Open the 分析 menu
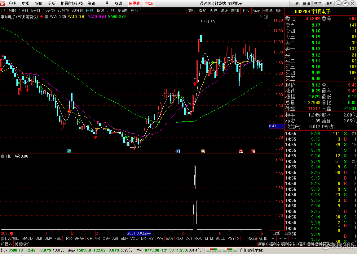The image size is (357, 254). [x=52, y=3]
